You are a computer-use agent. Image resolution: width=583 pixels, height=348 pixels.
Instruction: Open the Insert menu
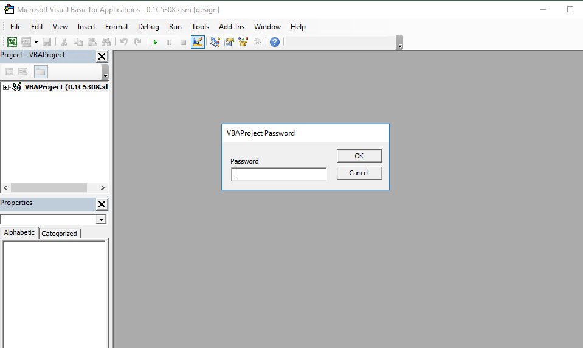tap(86, 27)
